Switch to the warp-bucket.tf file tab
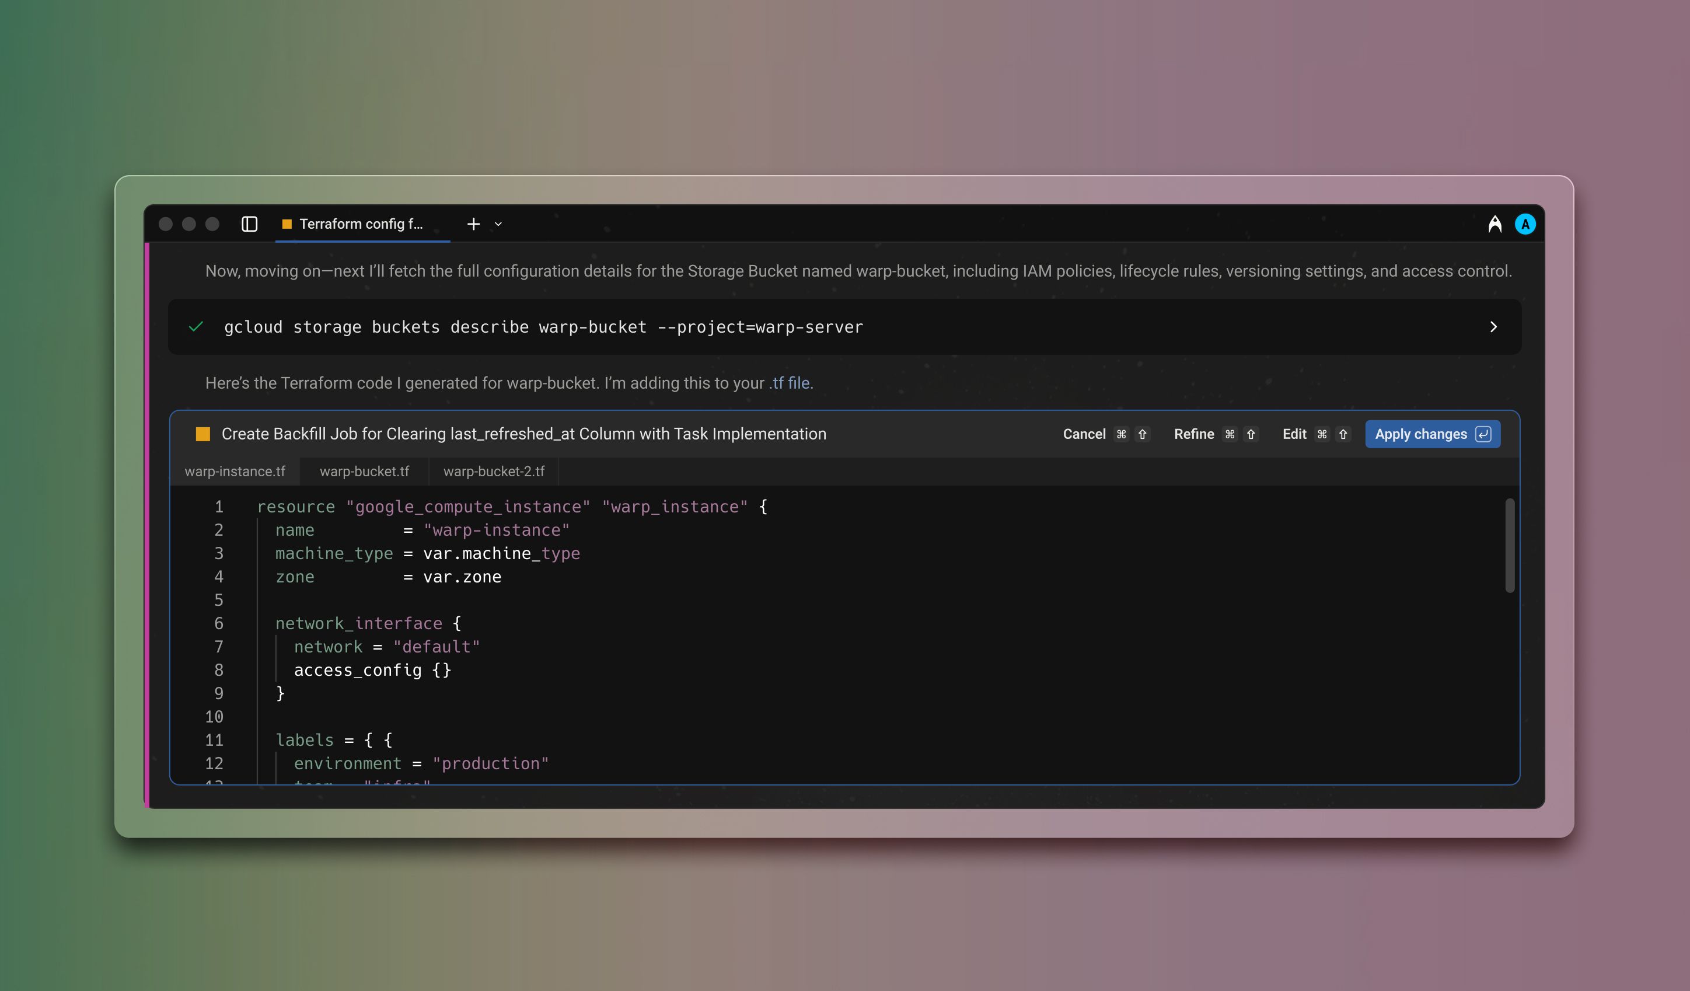This screenshot has width=1690, height=991. (364, 472)
